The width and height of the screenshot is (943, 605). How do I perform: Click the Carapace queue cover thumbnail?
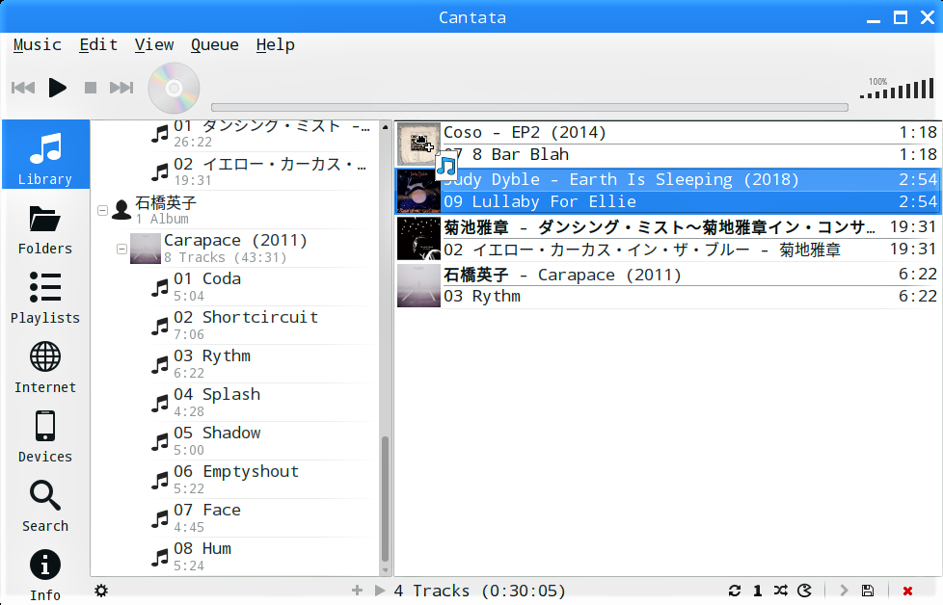click(x=418, y=286)
